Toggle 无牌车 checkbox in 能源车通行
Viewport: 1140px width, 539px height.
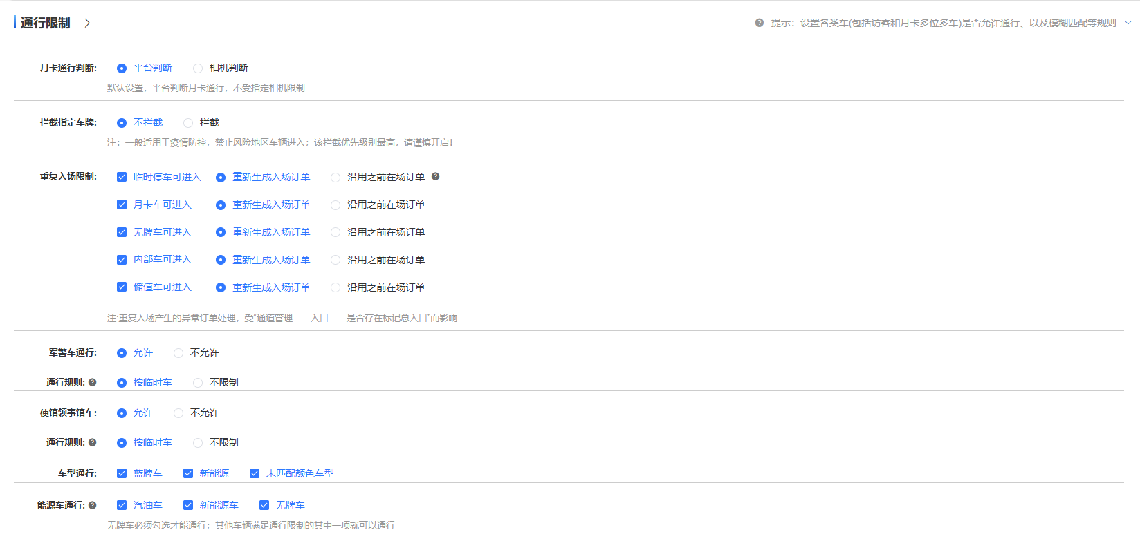pyautogui.click(x=264, y=505)
